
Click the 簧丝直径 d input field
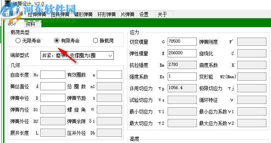point(53,86)
